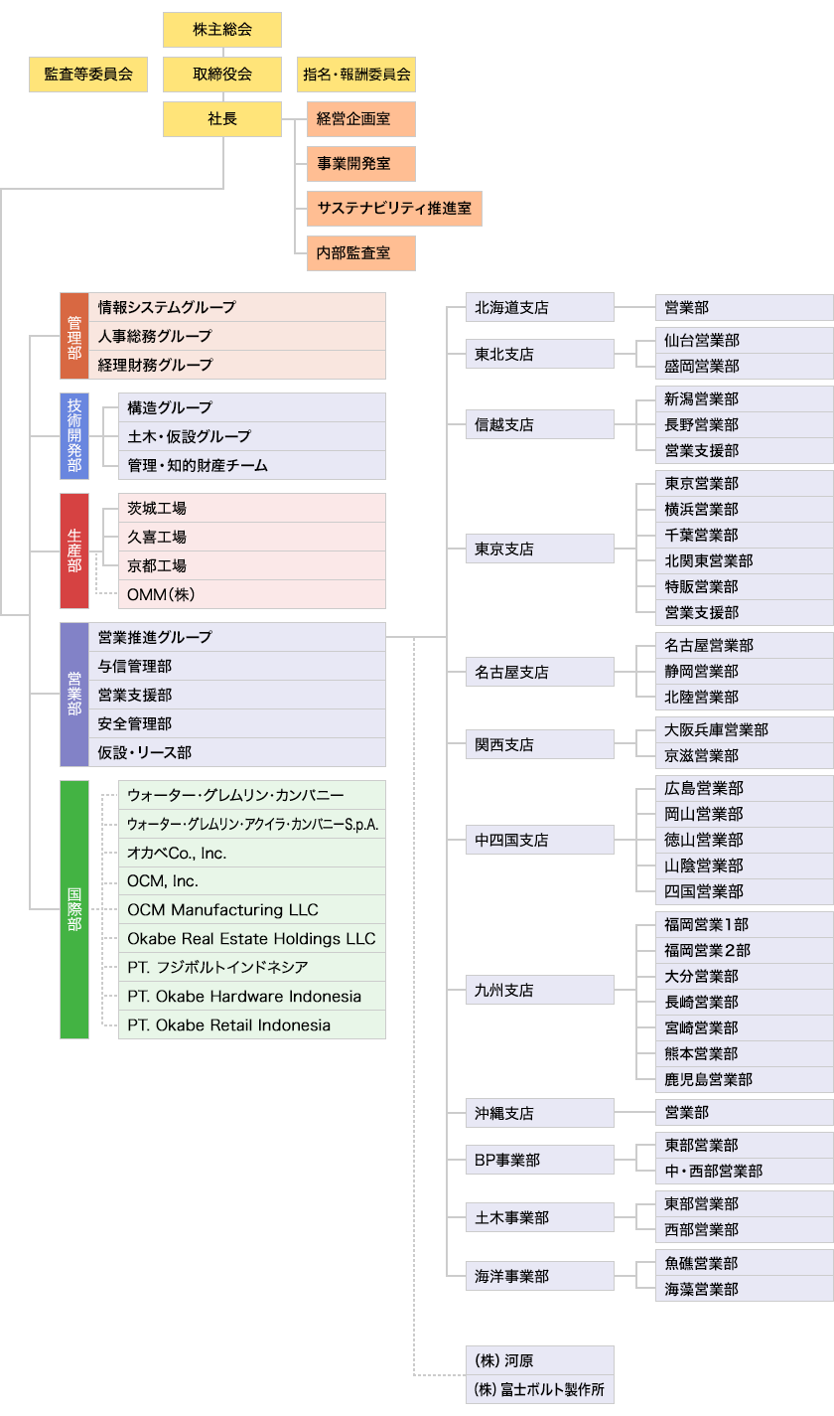Select the vertical 生産部 label

[74, 551]
